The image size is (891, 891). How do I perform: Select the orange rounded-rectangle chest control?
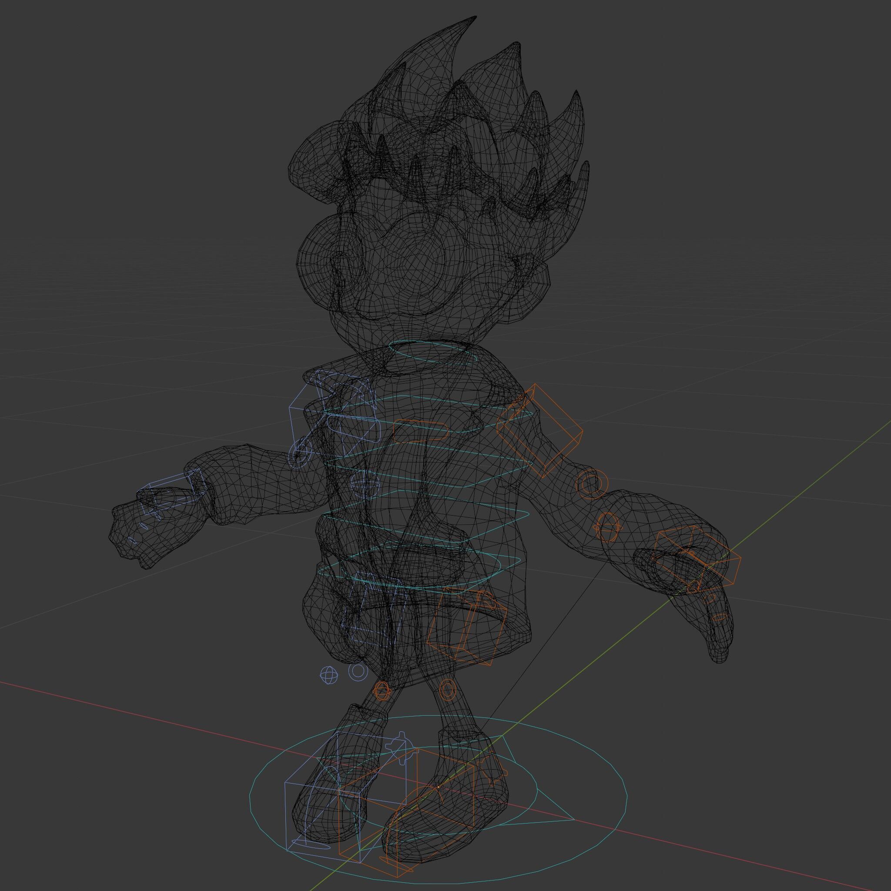[421, 432]
